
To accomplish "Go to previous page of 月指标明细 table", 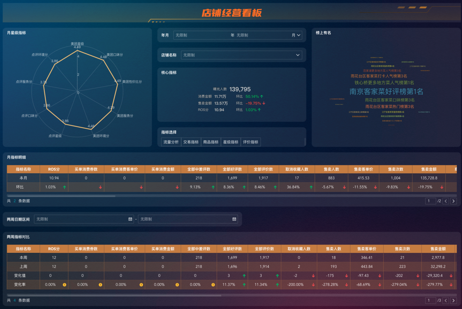I will click(x=446, y=201).
